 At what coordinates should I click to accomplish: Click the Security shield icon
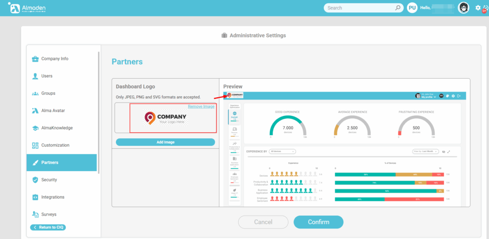[35, 180]
